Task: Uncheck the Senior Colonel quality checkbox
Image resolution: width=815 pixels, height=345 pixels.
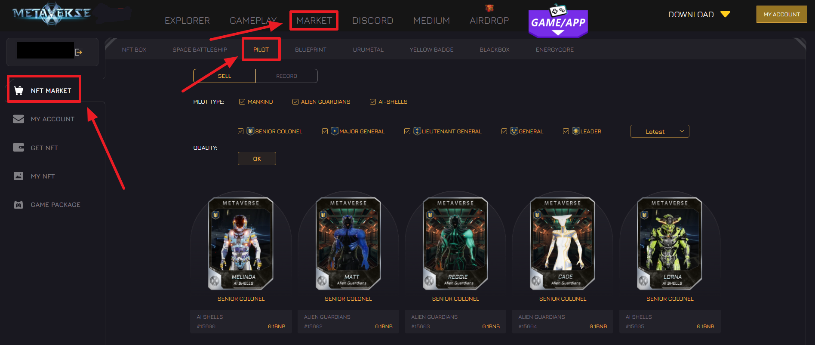Action: (x=241, y=131)
